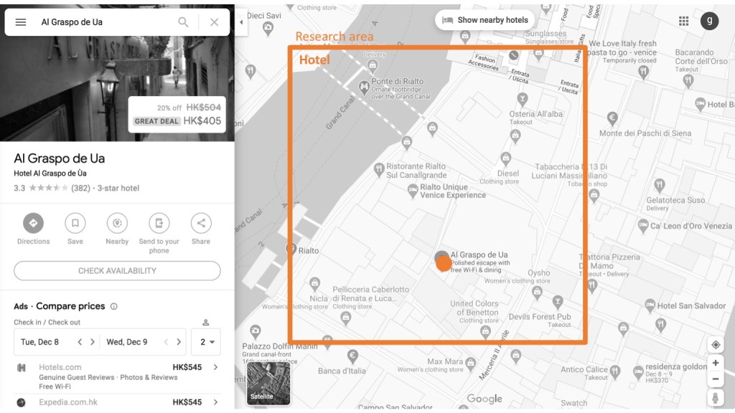
Task: Send the hotel to your phone
Action: click(x=159, y=223)
